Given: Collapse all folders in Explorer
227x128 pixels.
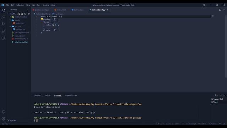Looking at the screenshot, I should coord(29,14).
